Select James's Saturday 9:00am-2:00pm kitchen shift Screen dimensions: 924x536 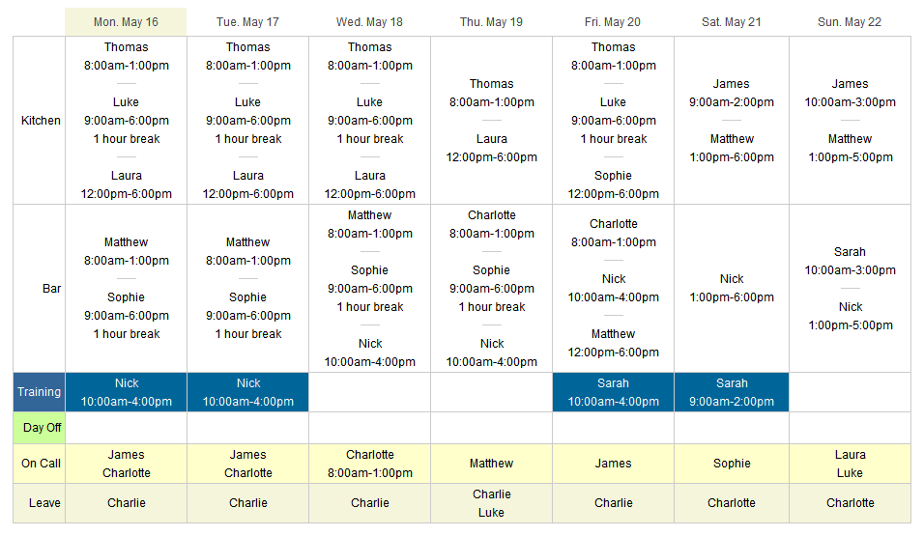click(x=732, y=93)
